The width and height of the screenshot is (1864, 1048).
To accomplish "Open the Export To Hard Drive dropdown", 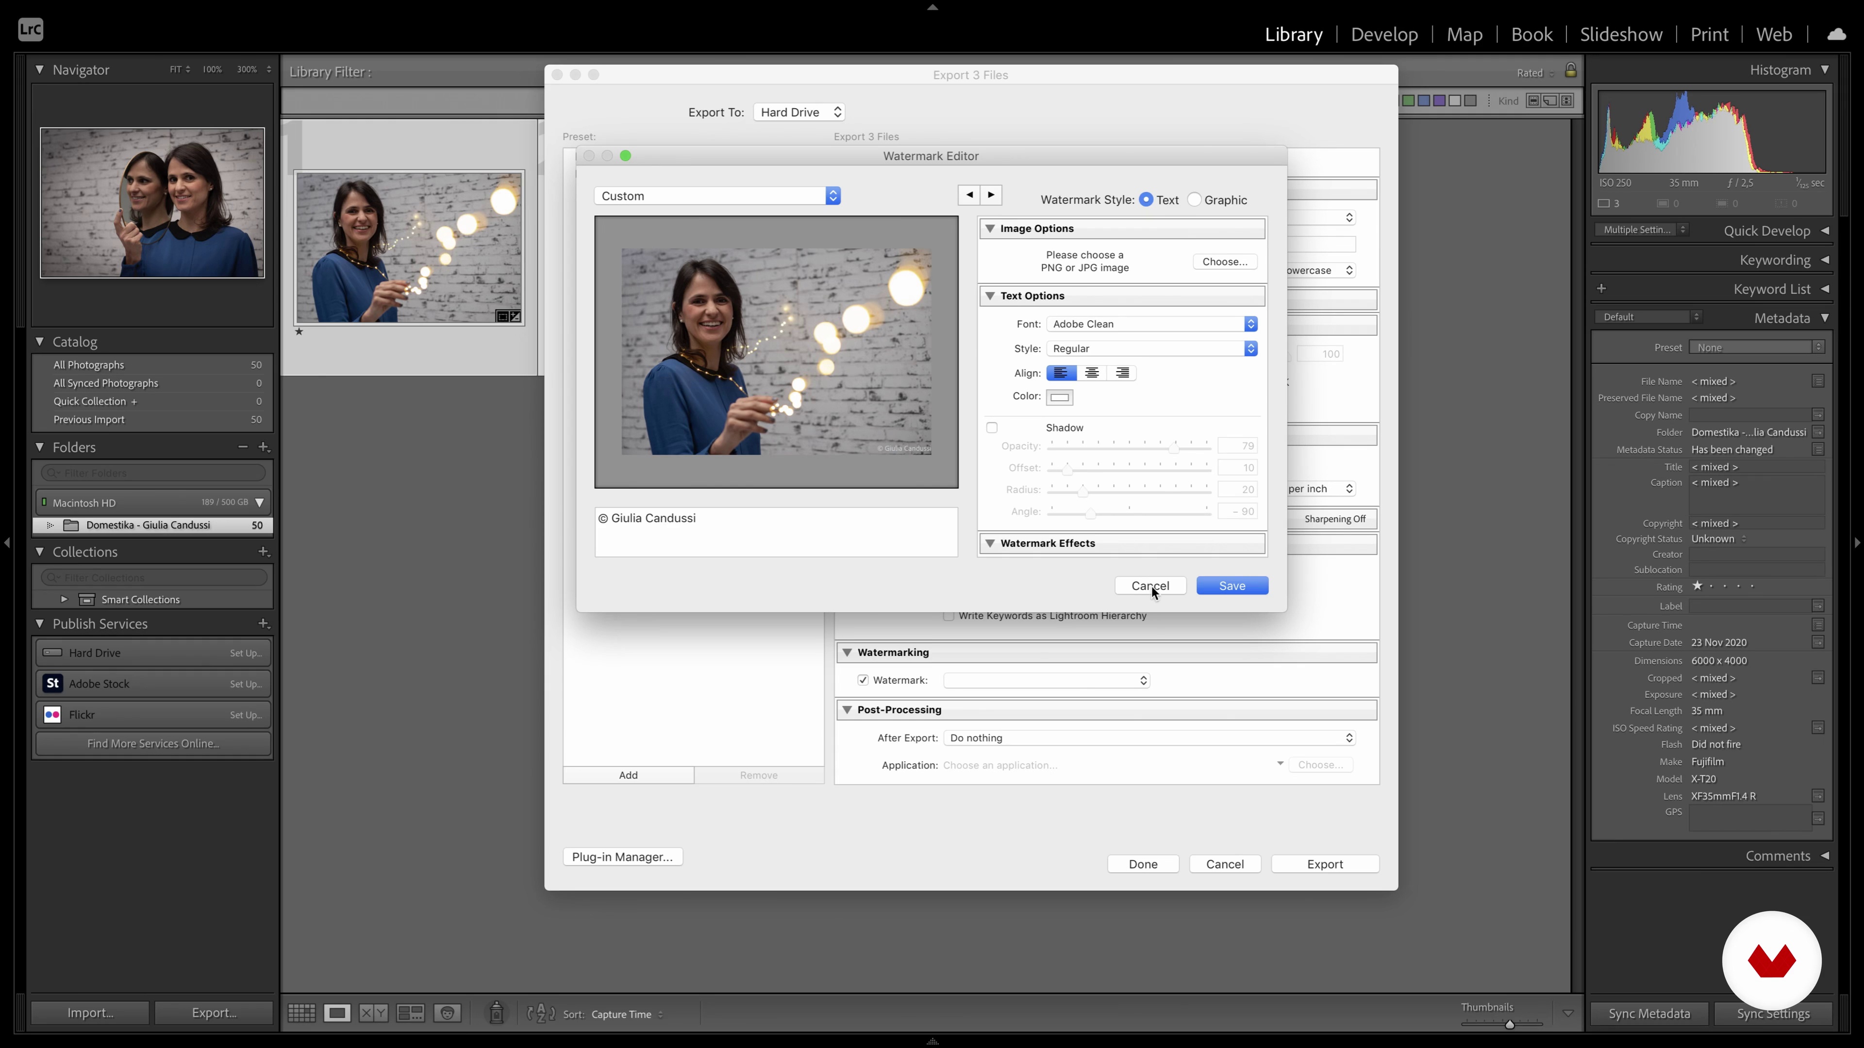I will tap(799, 112).
